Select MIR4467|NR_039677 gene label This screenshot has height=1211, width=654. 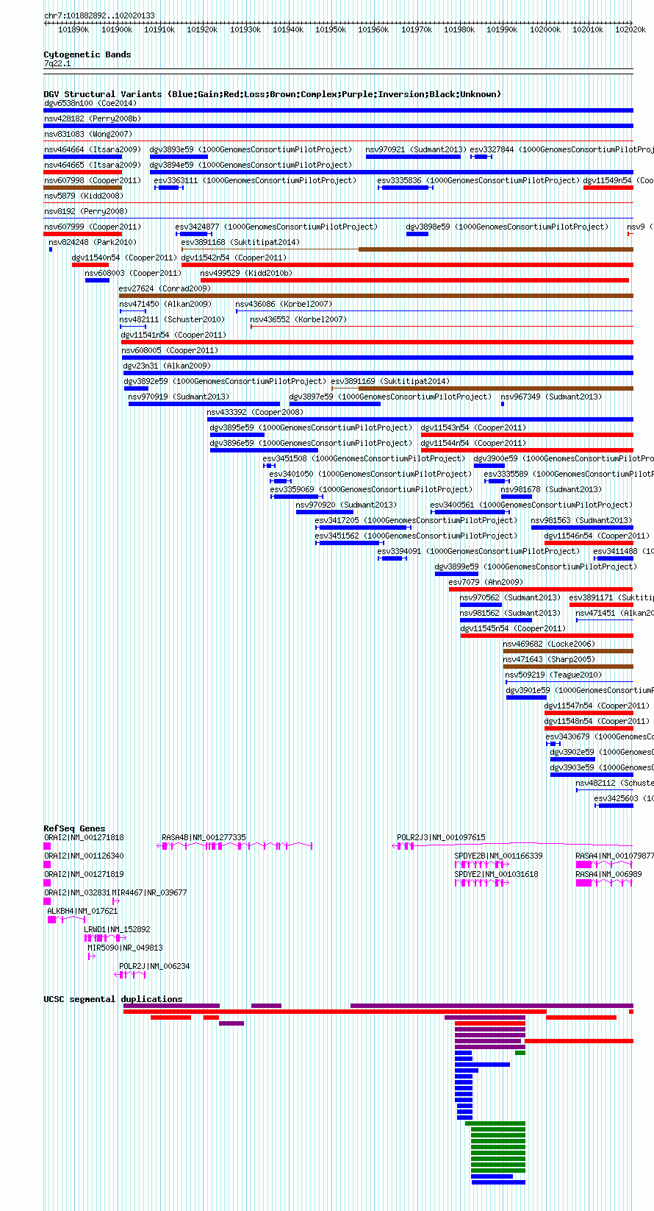[x=149, y=892]
